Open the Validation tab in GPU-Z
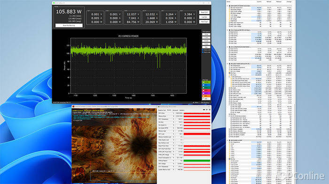This screenshot has height=184, width=329. coord(182,110)
